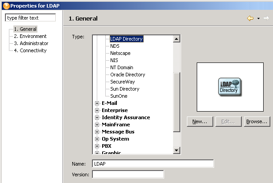Open the 3. Administrator page
Image resolution: width=273 pixels, height=183 pixels.
[x=31, y=43]
